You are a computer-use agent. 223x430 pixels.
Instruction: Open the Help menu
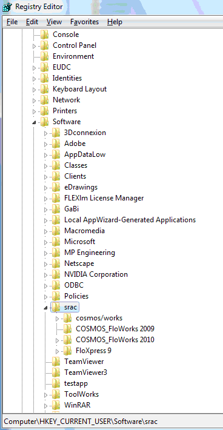[x=115, y=22]
